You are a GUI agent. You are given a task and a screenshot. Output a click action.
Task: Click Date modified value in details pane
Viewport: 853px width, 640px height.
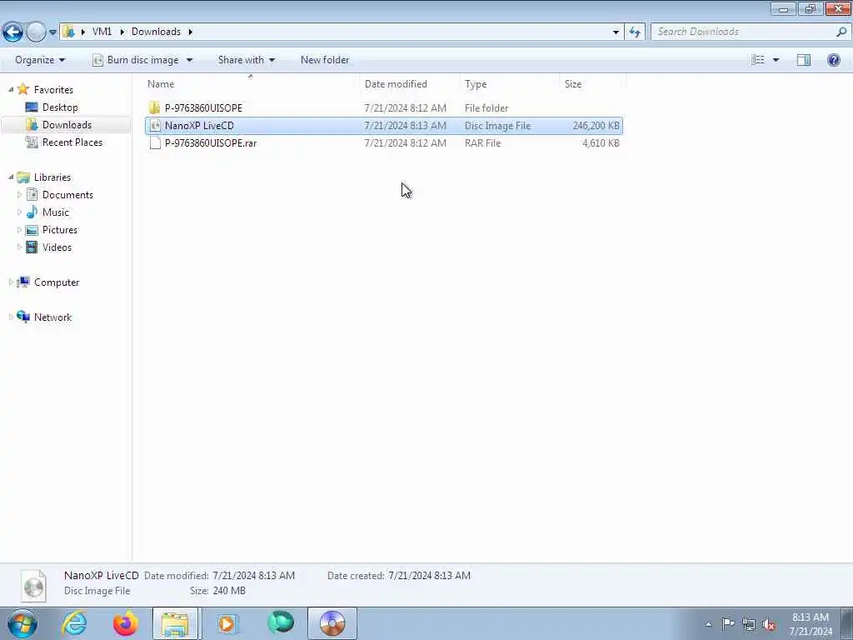pos(253,575)
